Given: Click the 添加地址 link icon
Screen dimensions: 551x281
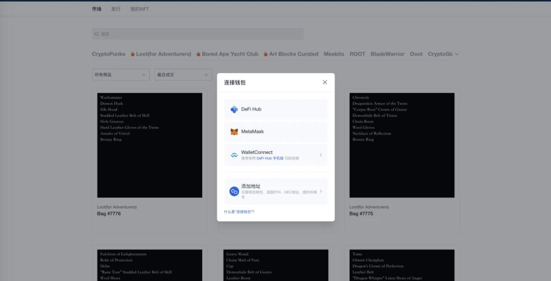Looking at the screenshot, I should tap(234, 191).
